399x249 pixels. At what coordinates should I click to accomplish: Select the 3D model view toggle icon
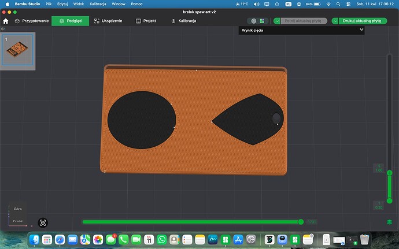[x=254, y=21]
